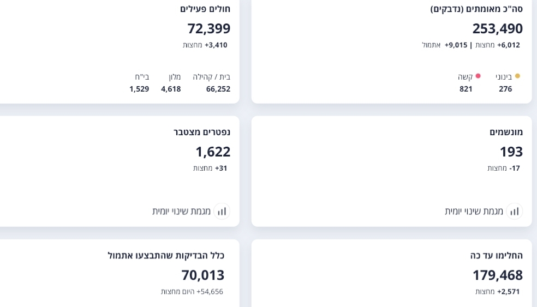Select the בית / קהילה label
The width and height of the screenshot is (537, 307).
(211, 77)
